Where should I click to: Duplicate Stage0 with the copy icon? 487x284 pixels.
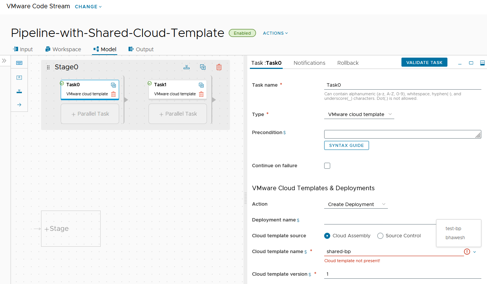[203, 67]
